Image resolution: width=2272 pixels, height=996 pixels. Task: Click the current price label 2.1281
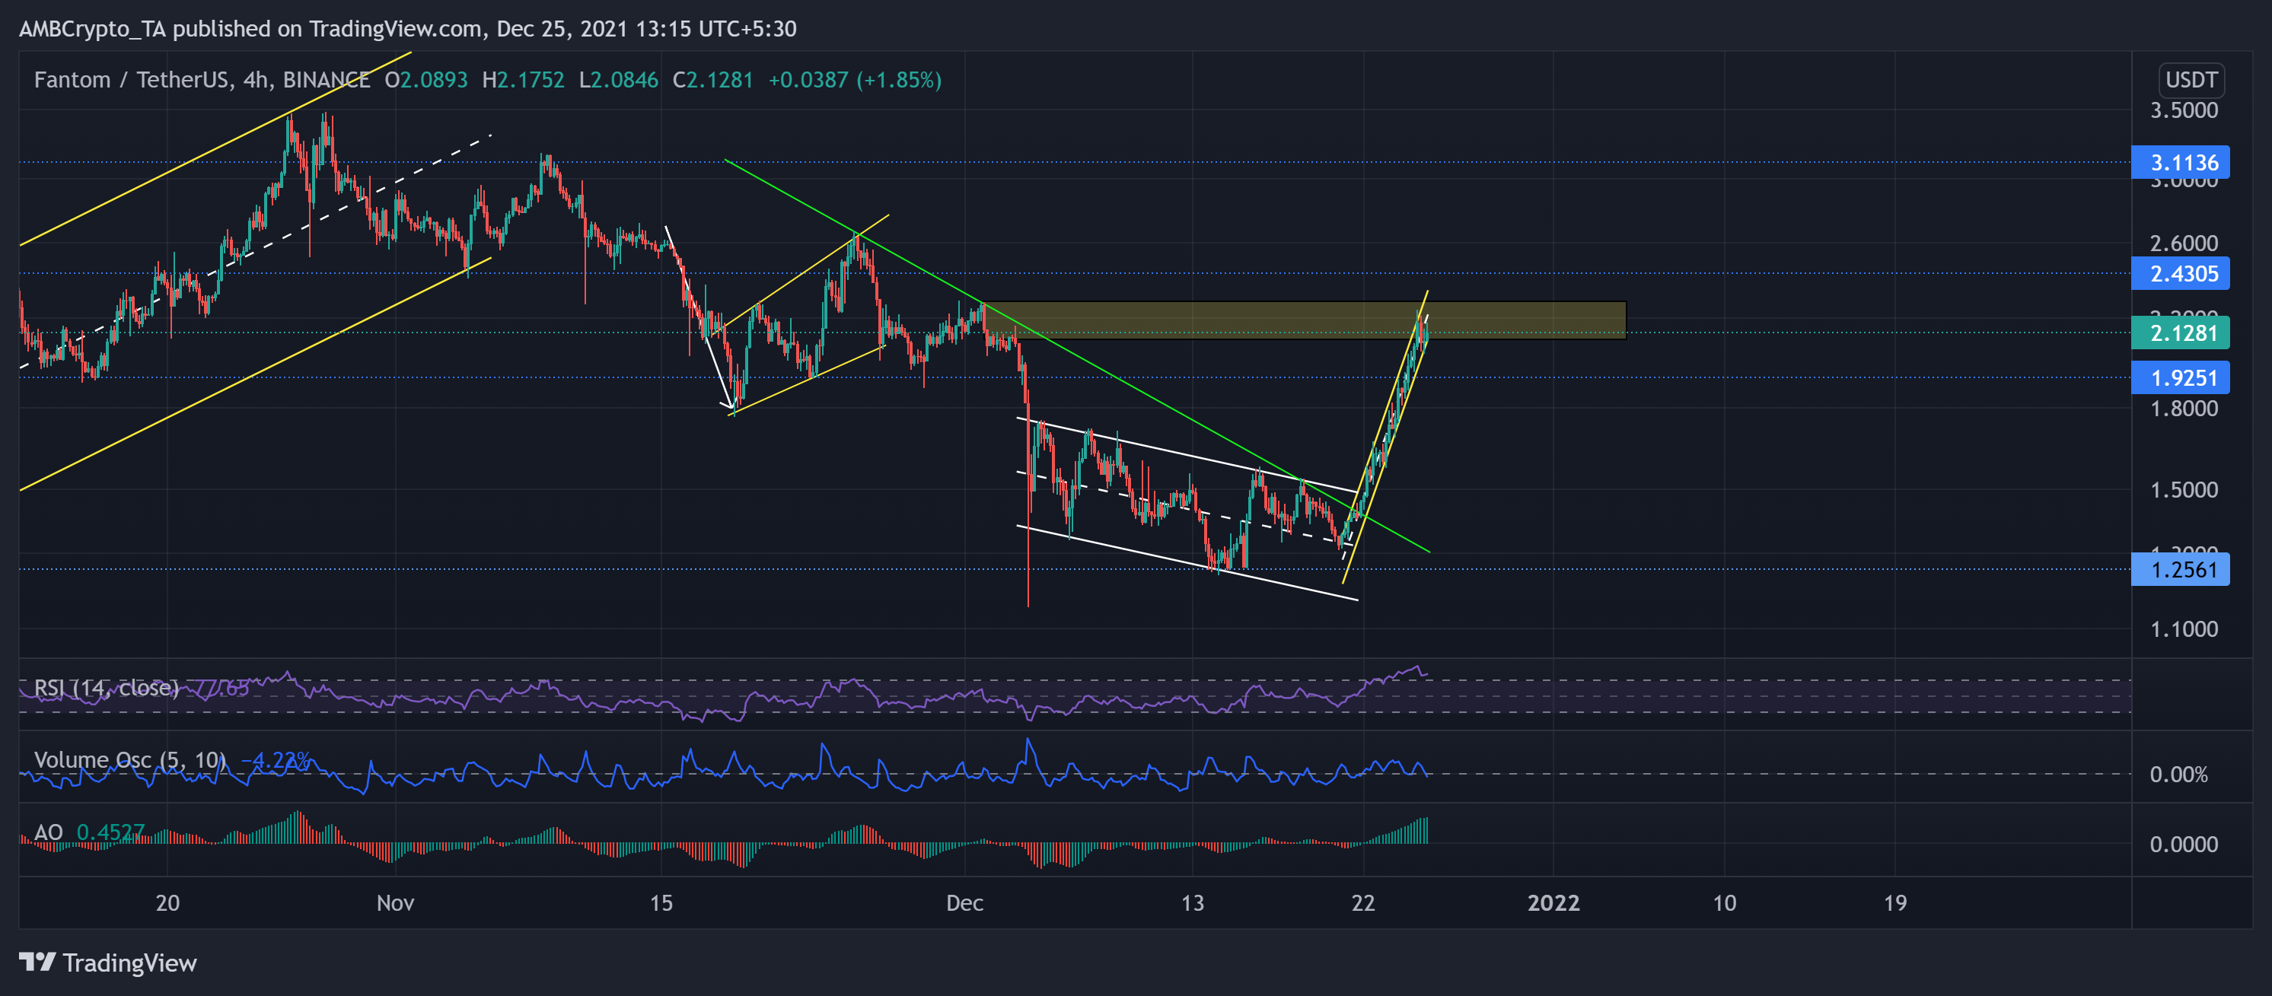[x=2180, y=333]
